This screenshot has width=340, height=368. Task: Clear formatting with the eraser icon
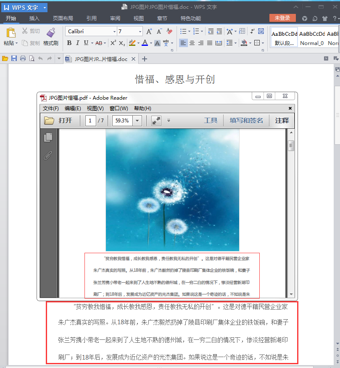coord(169,31)
